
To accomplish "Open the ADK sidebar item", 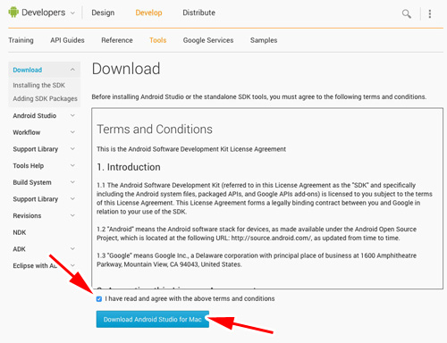I will pos(19,249).
